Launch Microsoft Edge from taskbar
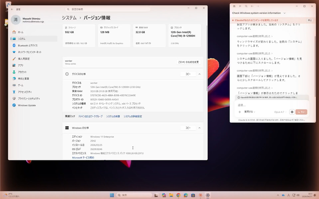 pyautogui.click(x=186, y=195)
